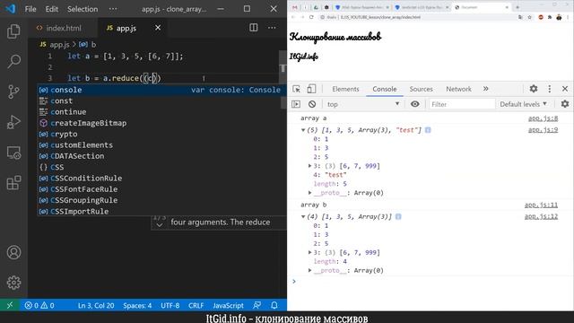Click the DevTools inspect element icon
This screenshot has height=323, width=574.
(x=296, y=89)
